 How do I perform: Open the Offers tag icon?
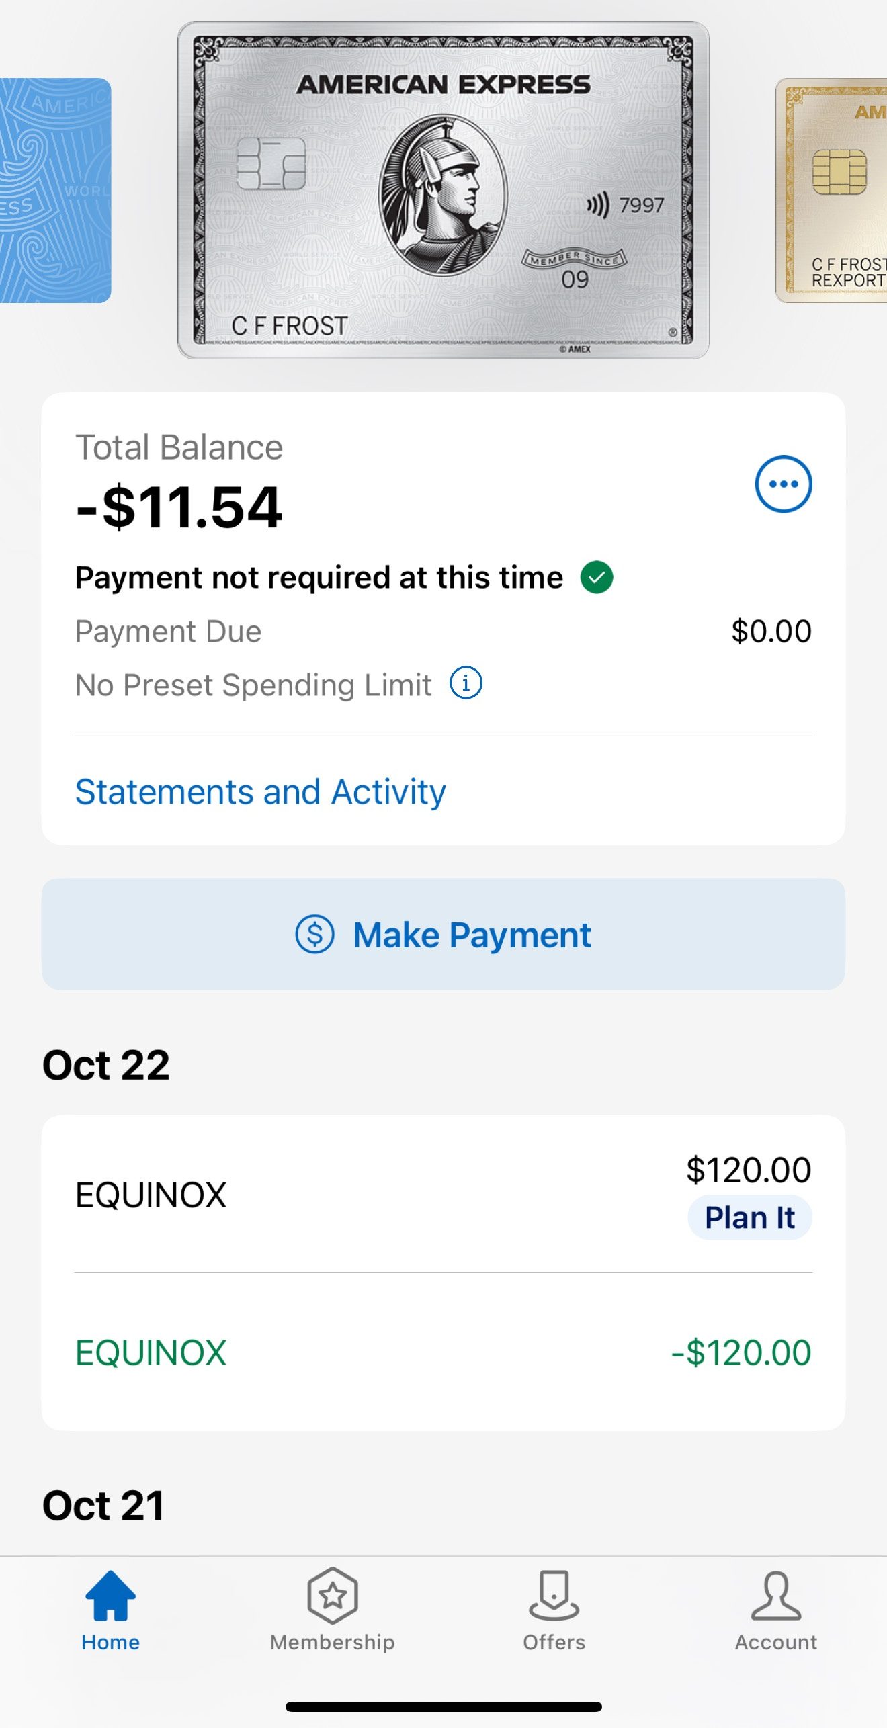point(554,1595)
